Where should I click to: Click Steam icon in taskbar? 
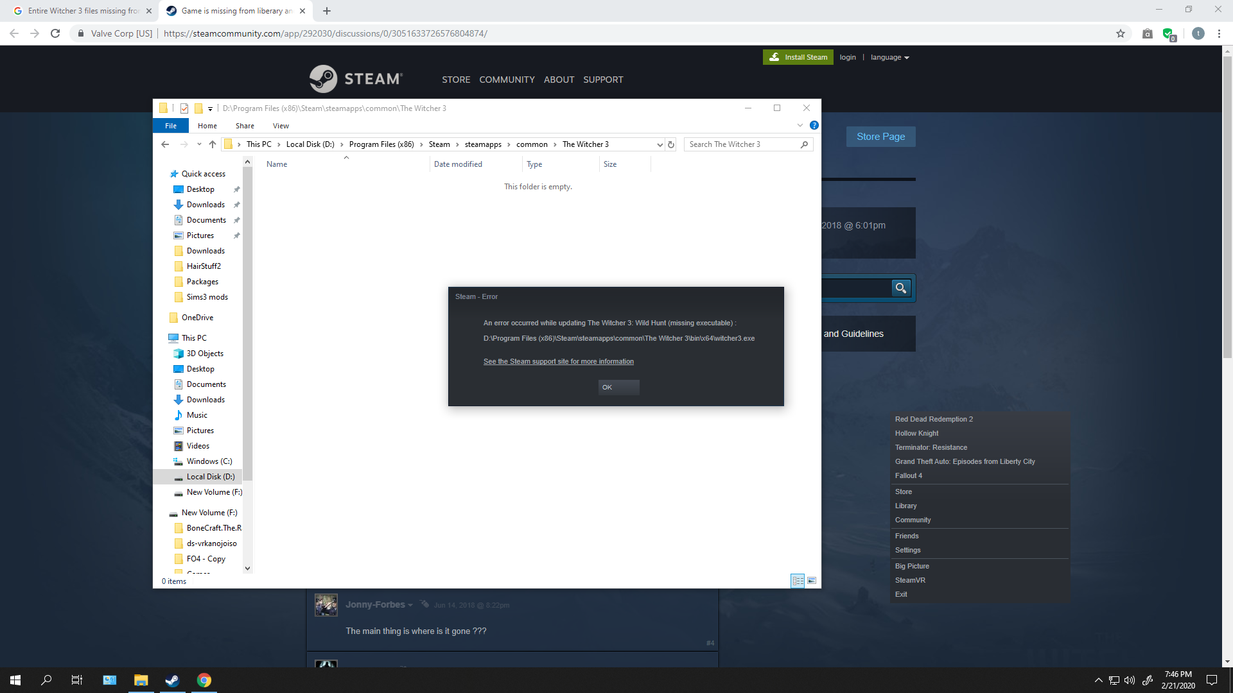[172, 680]
